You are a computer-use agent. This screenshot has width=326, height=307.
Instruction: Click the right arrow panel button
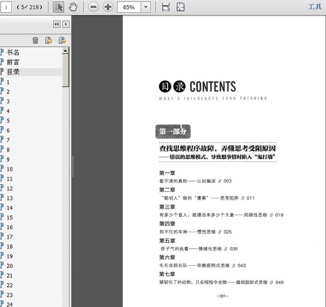click(66, 24)
